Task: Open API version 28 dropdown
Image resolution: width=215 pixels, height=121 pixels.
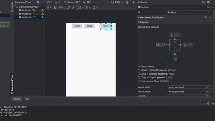Action: [87, 2]
